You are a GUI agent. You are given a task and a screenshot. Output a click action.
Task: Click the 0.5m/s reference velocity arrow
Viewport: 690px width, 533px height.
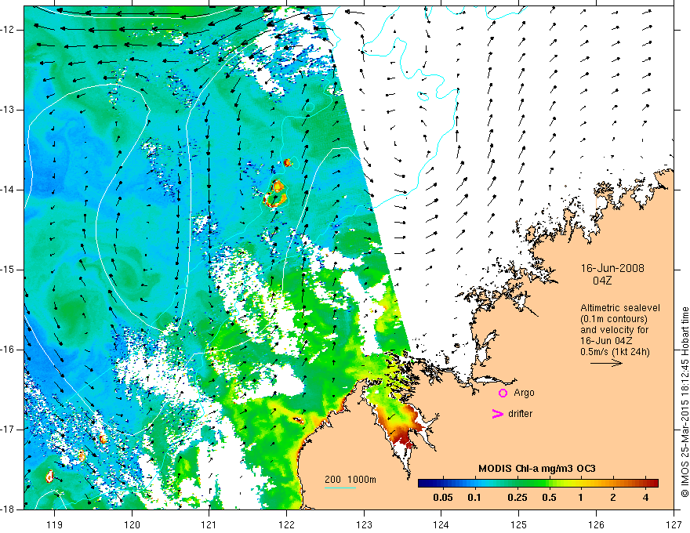point(606,363)
